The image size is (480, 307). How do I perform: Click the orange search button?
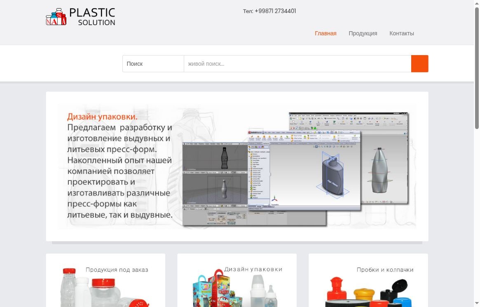420,64
